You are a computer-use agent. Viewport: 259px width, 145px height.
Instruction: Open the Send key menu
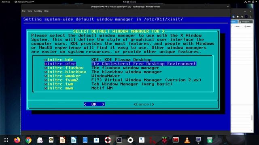pos(38,11)
